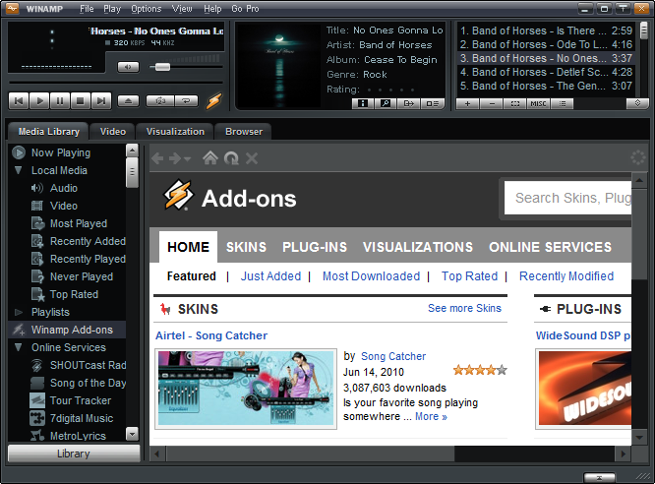Click the magnifier button under album info
Image resolution: width=655 pixels, height=484 pixels.
(x=386, y=103)
